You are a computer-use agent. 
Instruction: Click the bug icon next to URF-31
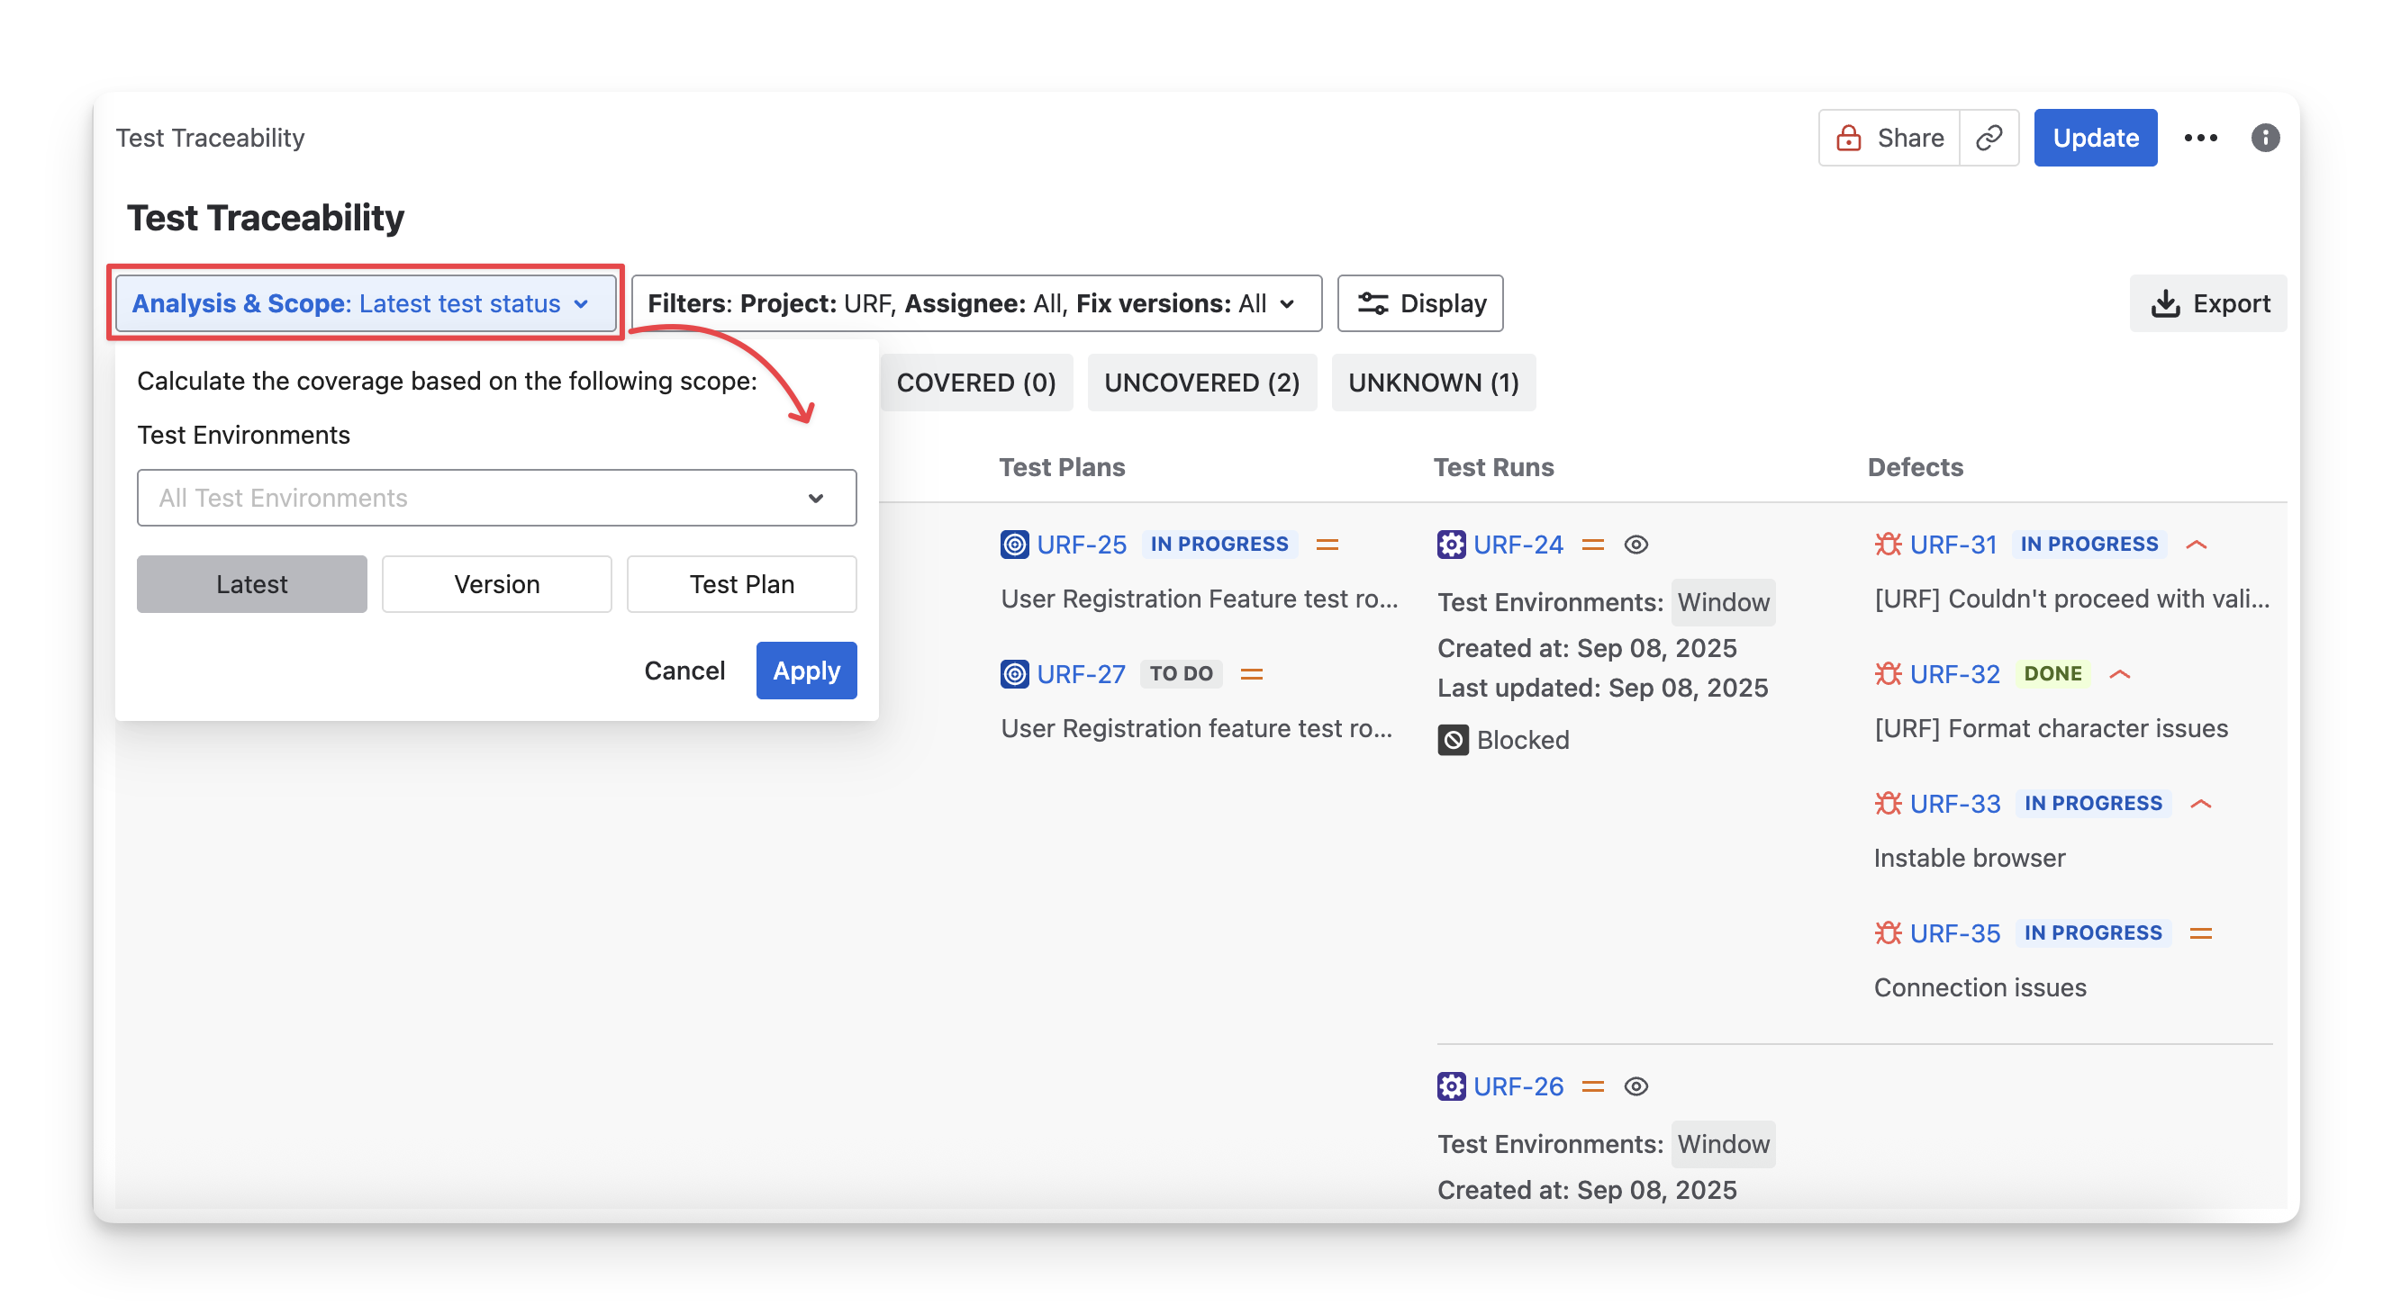(x=1888, y=544)
